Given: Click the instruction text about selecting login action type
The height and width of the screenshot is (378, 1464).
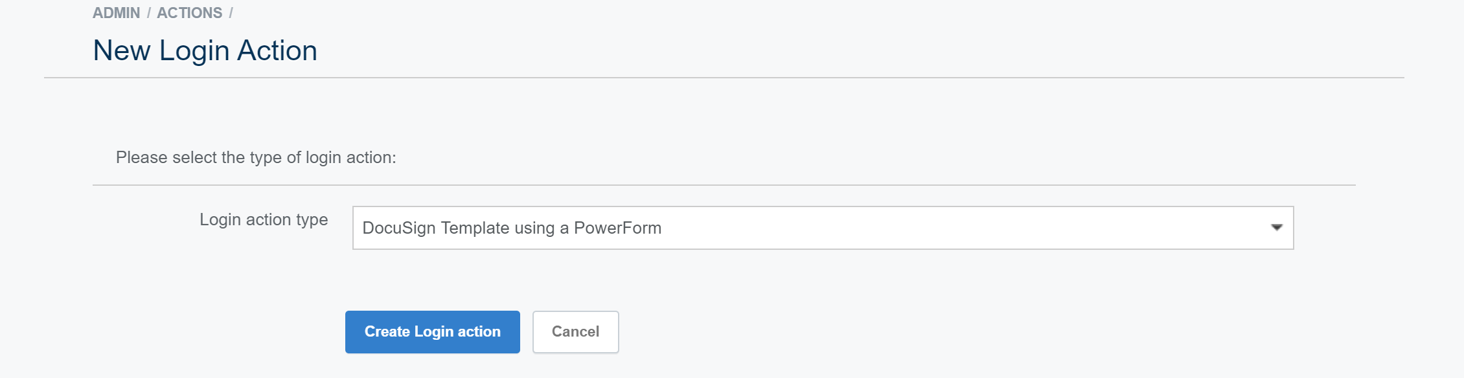Looking at the screenshot, I should click(x=255, y=157).
